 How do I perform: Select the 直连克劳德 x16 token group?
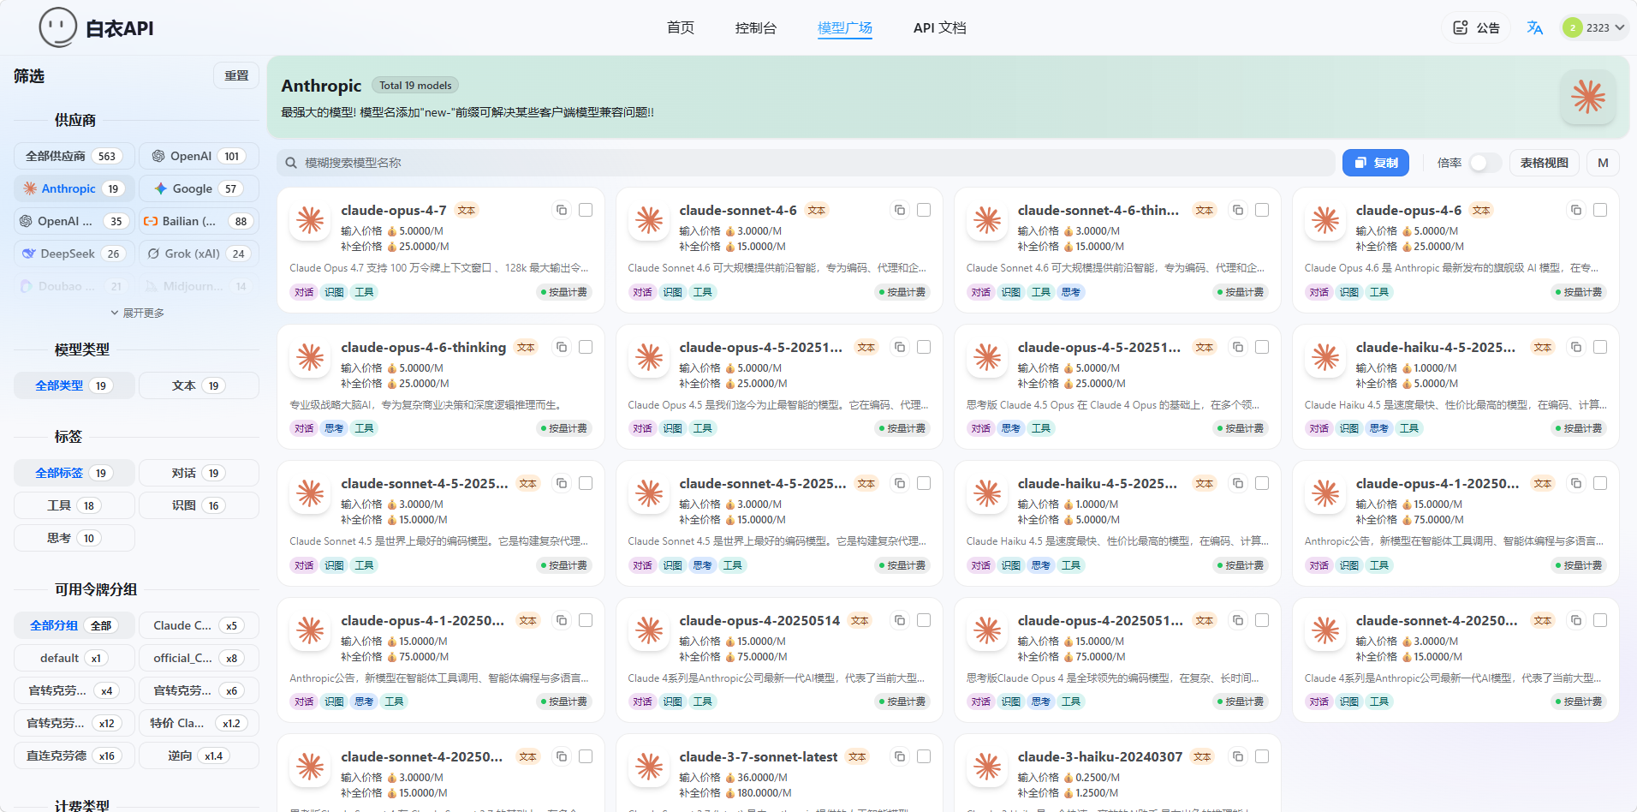[74, 755]
